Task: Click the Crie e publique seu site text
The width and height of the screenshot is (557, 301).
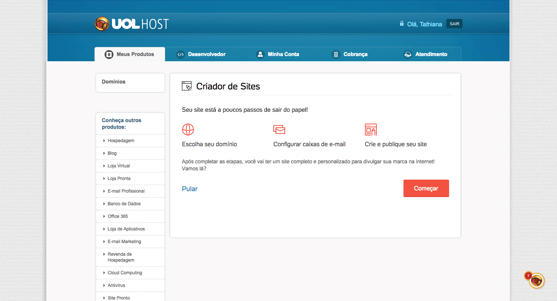Action: coord(396,144)
